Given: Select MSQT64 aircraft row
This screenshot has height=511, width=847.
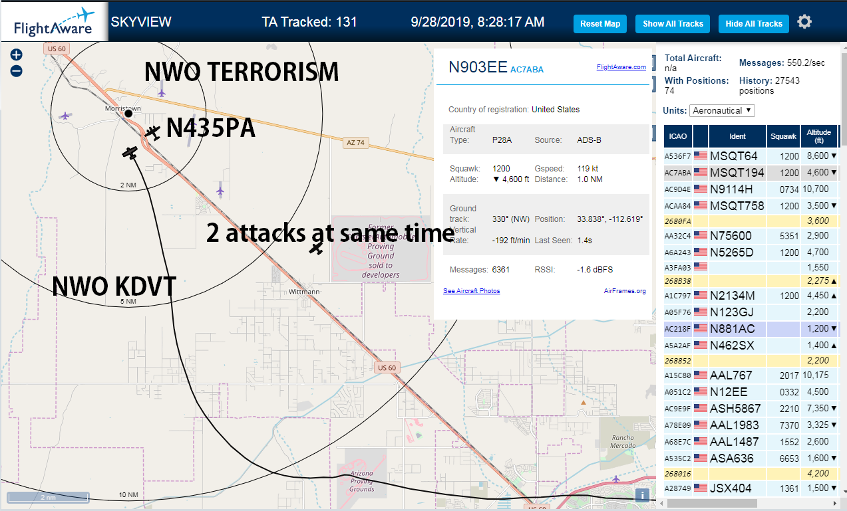Looking at the screenshot, I should pyautogui.click(x=751, y=156).
